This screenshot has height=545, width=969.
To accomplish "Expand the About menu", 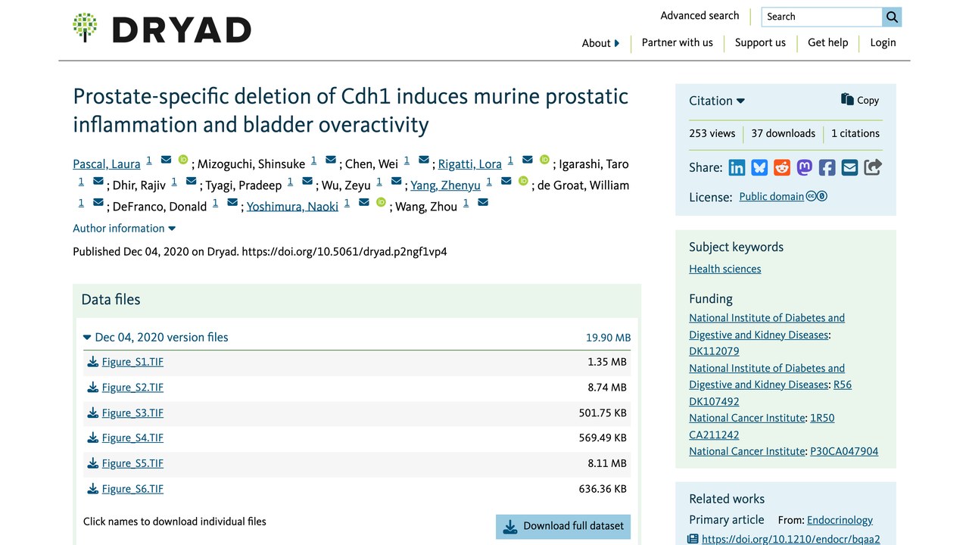I will (601, 43).
